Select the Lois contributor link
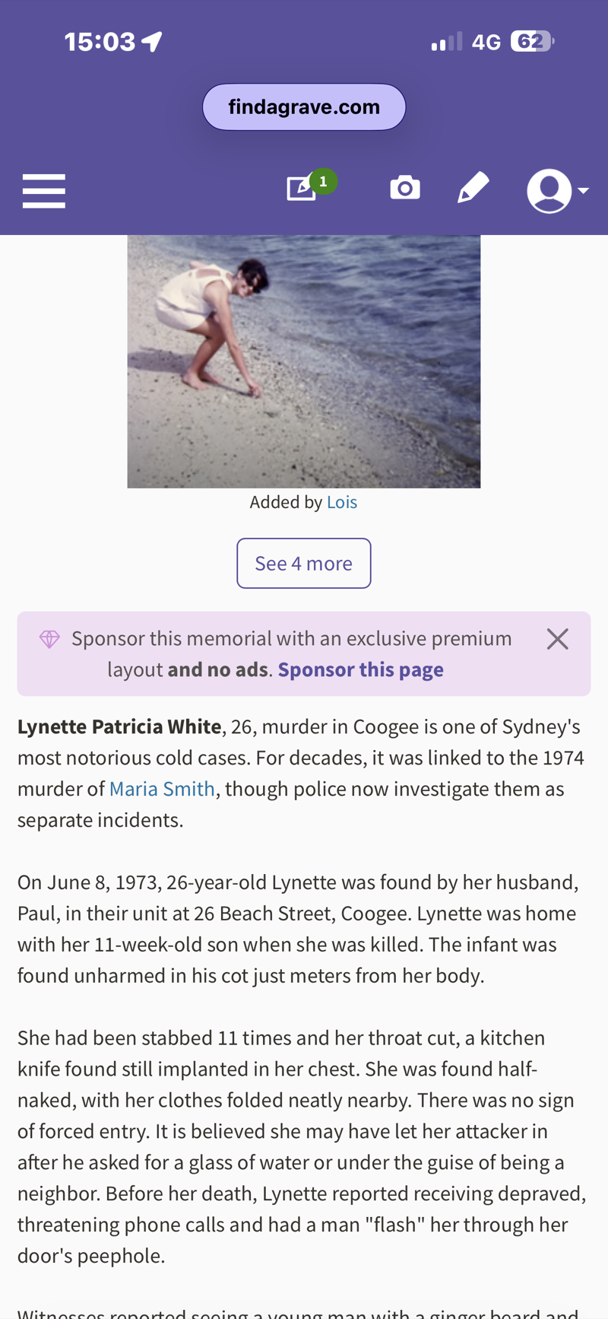The height and width of the screenshot is (1319, 608). [x=342, y=501]
